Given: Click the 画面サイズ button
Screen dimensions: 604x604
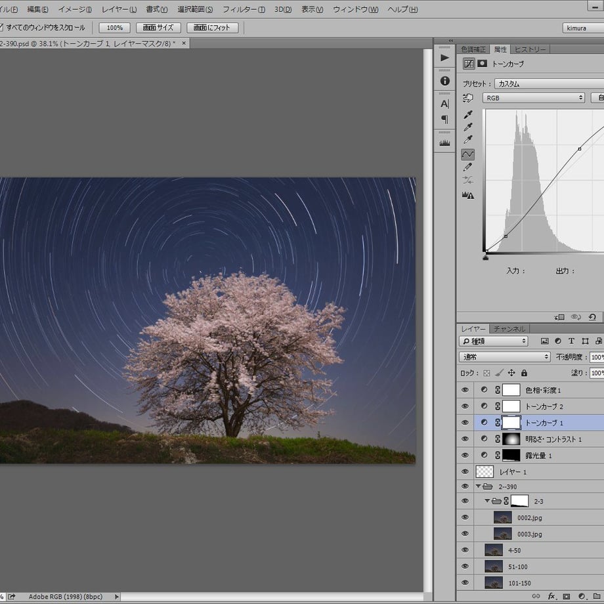Looking at the screenshot, I should tap(158, 28).
